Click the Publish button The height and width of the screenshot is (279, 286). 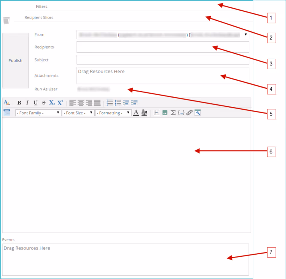click(x=15, y=61)
